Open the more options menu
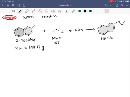Image resolution: width=130 pixels, height=97 pixels. [x=127, y=5]
